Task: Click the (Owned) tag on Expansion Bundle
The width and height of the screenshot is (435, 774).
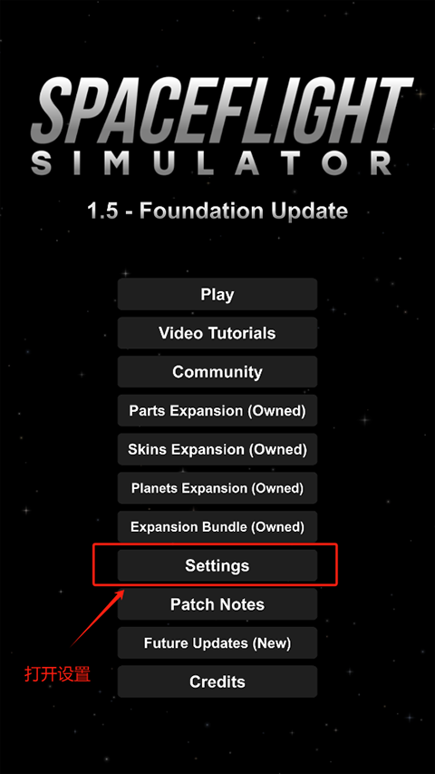Action: pyautogui.click(x=278, y=527)
